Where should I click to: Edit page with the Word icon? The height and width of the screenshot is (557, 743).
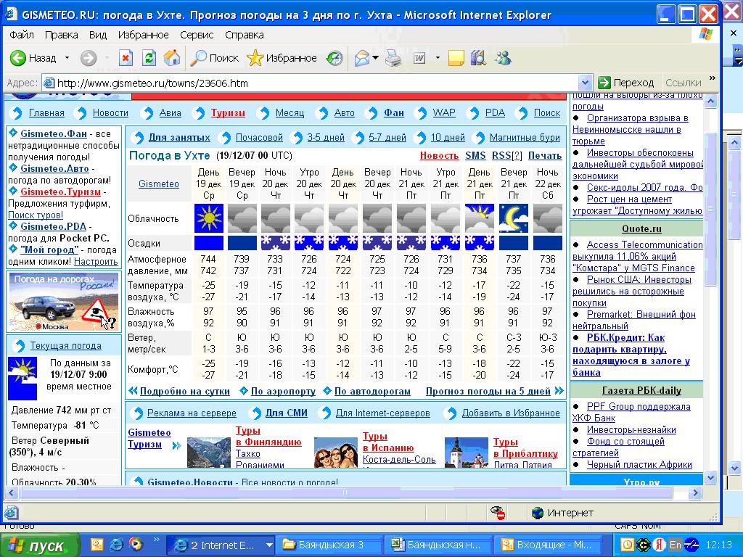pos(419,58)
